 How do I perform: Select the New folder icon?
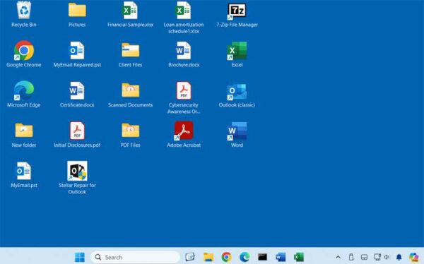24,131
